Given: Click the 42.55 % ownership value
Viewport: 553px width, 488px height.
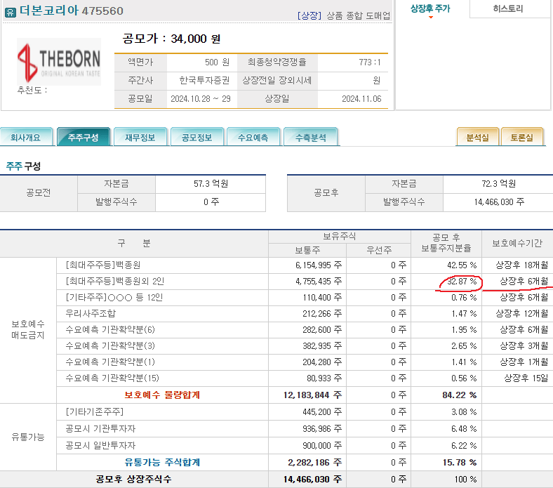Looking at the screenshot, I should tap(462, 265).
